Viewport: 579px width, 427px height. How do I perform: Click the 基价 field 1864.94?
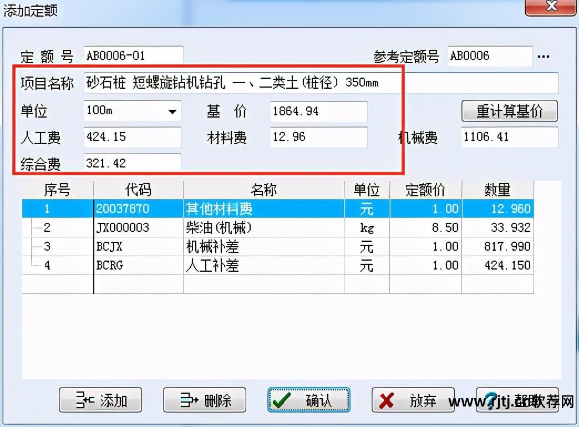(x=319, y=111)
